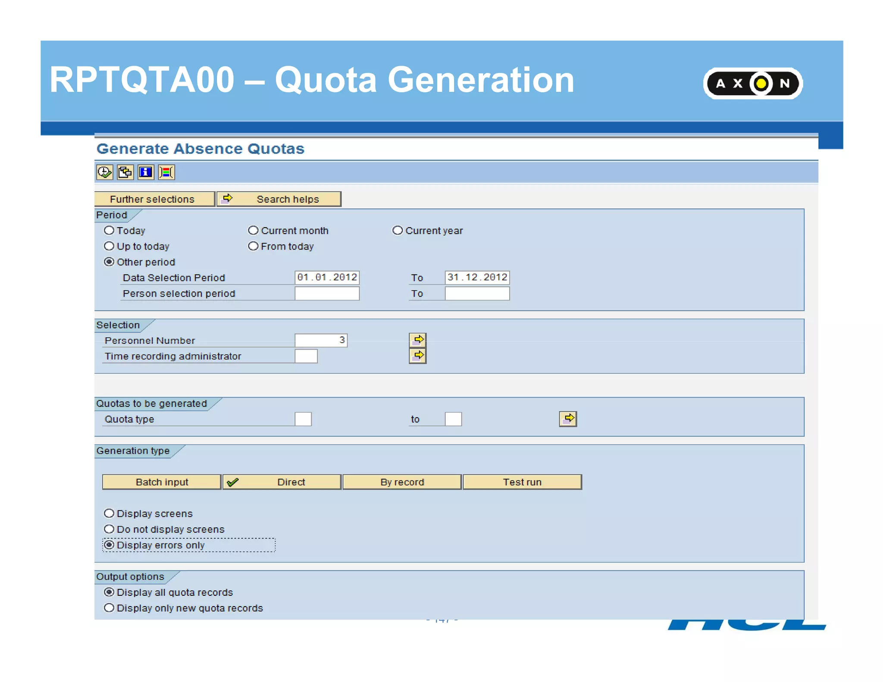Viewport: 883px width, 682px height.
Task: Click the AXON logo on slide header
Action: pyautogui.click(x=753, y=83)
